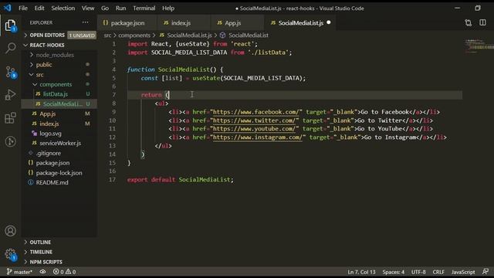Viewport: 494px width, 278px height.
Task: Open serviceWorker.js in the explorer
Action: 60,143
